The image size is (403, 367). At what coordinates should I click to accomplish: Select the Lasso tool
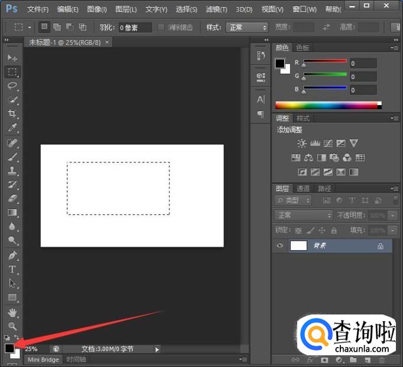pyautogui.click(x=12, y=86)
